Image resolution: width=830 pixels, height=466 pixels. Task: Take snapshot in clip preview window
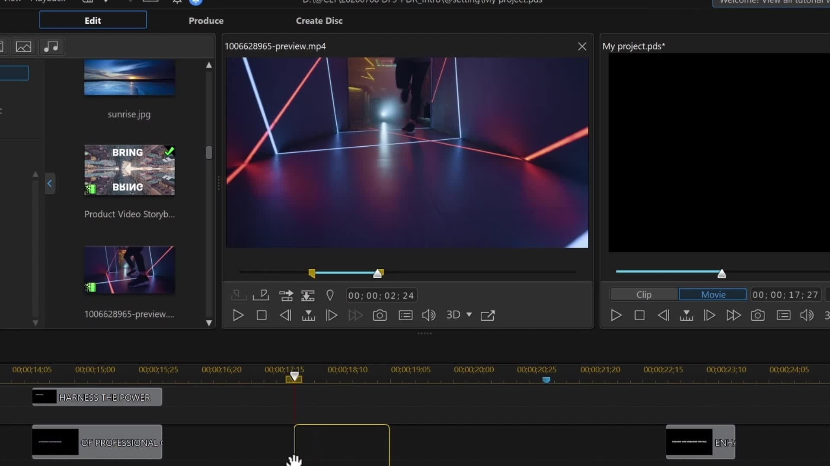(380, 315)
